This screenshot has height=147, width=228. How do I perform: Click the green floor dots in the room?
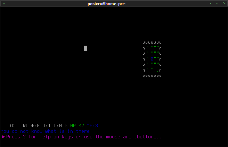[156, 71]
